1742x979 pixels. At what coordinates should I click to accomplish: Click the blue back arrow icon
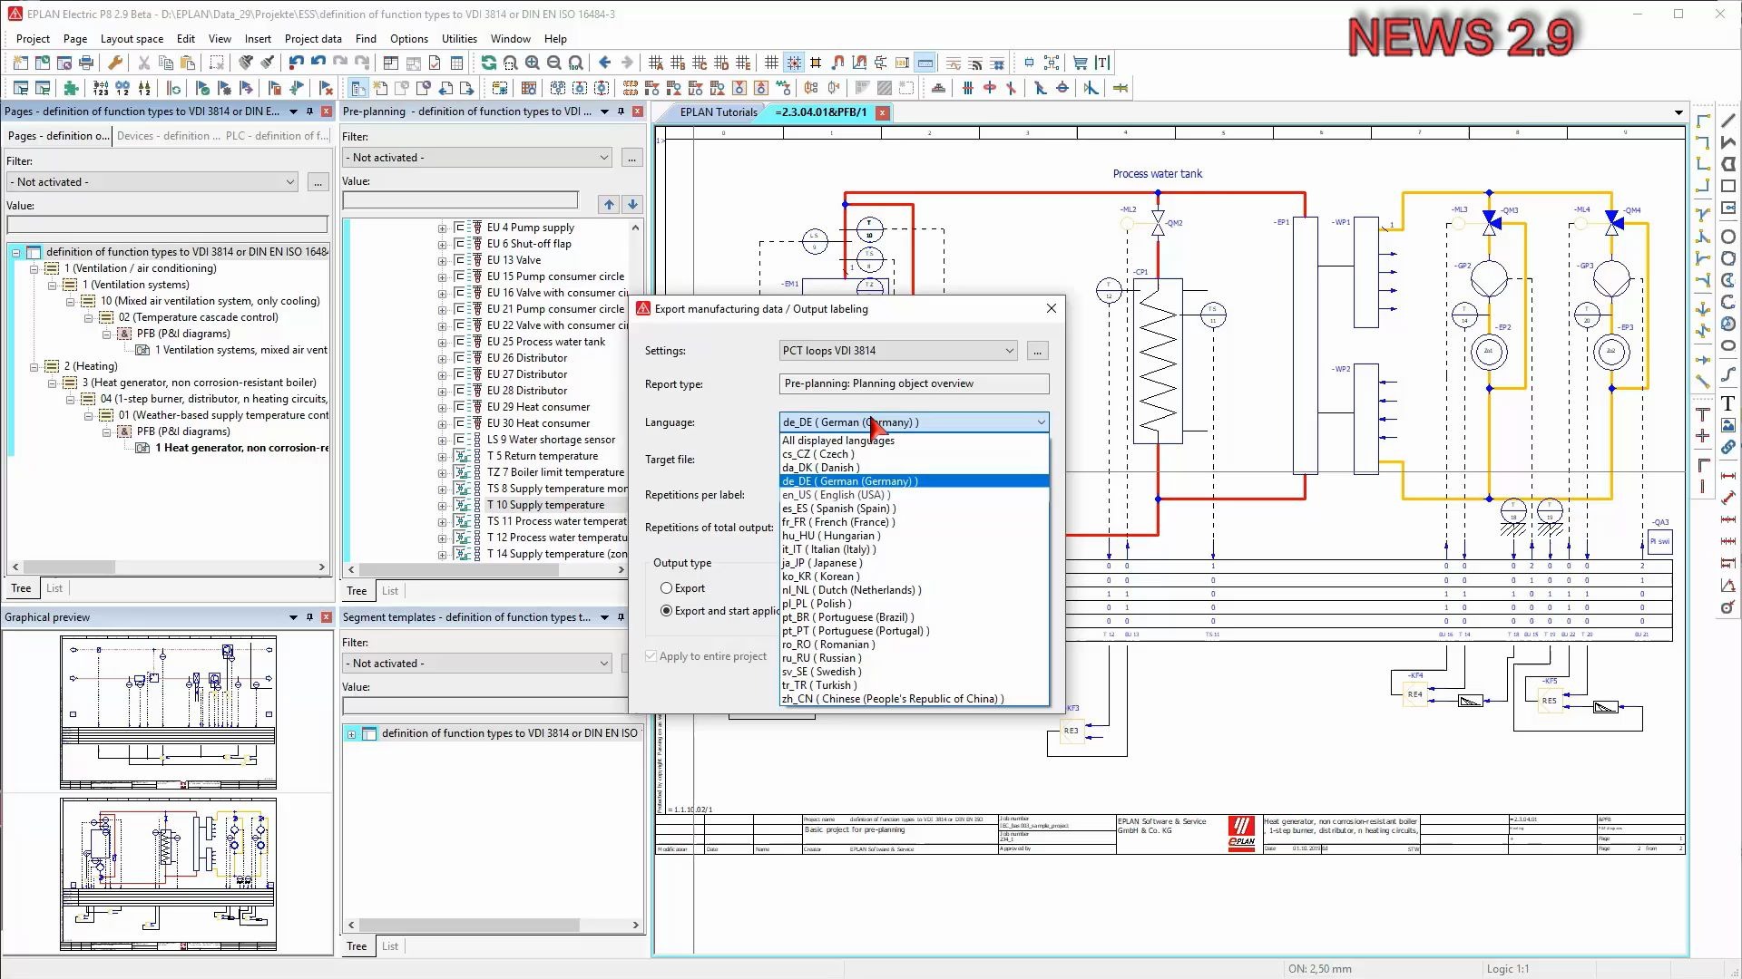605,63
